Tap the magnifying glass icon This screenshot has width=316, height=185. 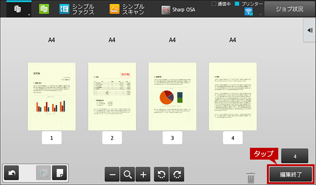pos(128,174)
